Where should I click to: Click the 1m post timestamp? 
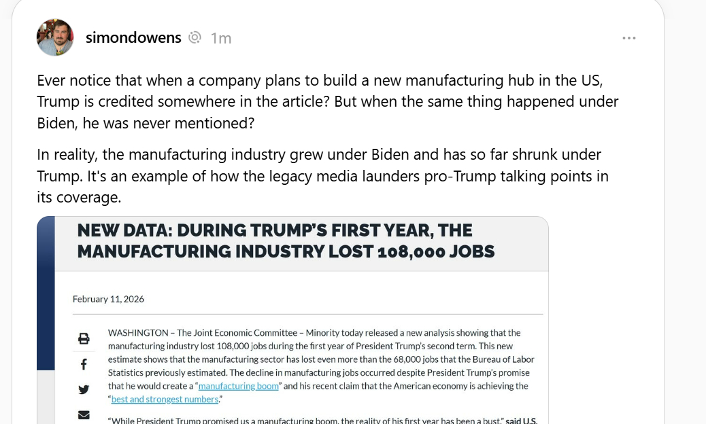click(220, 38)
